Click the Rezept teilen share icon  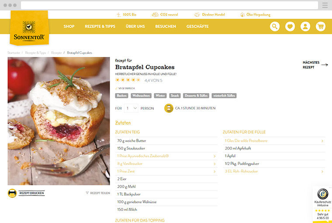(x=87, y=193)
